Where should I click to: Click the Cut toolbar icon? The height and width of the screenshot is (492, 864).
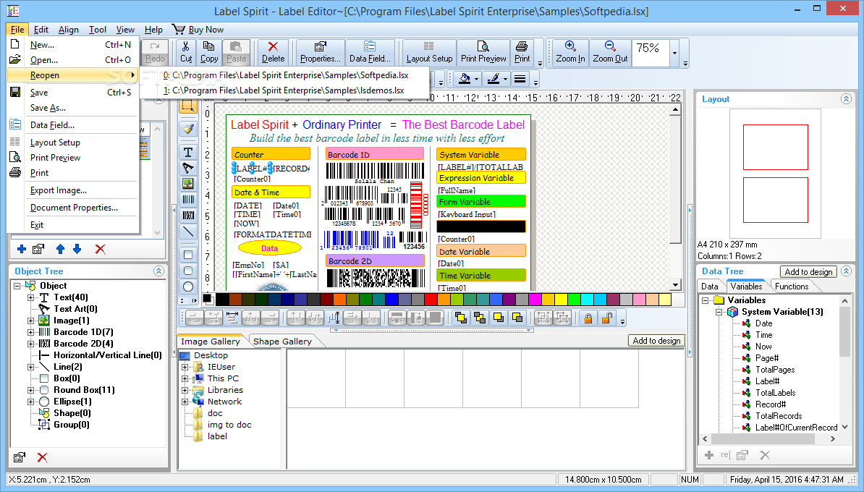click(x=186, y=52)
